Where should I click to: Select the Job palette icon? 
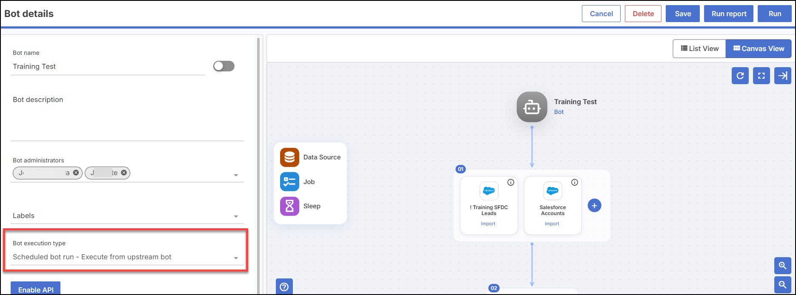[x=289, y=182]
